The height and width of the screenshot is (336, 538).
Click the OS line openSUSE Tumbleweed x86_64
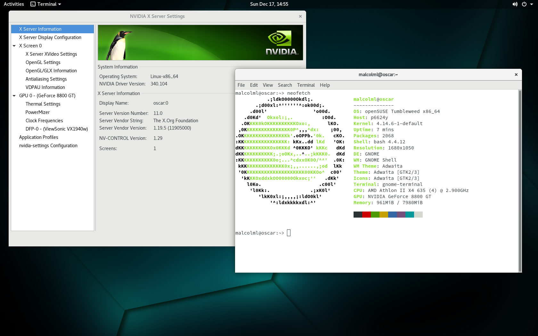[x=396, y=112]
